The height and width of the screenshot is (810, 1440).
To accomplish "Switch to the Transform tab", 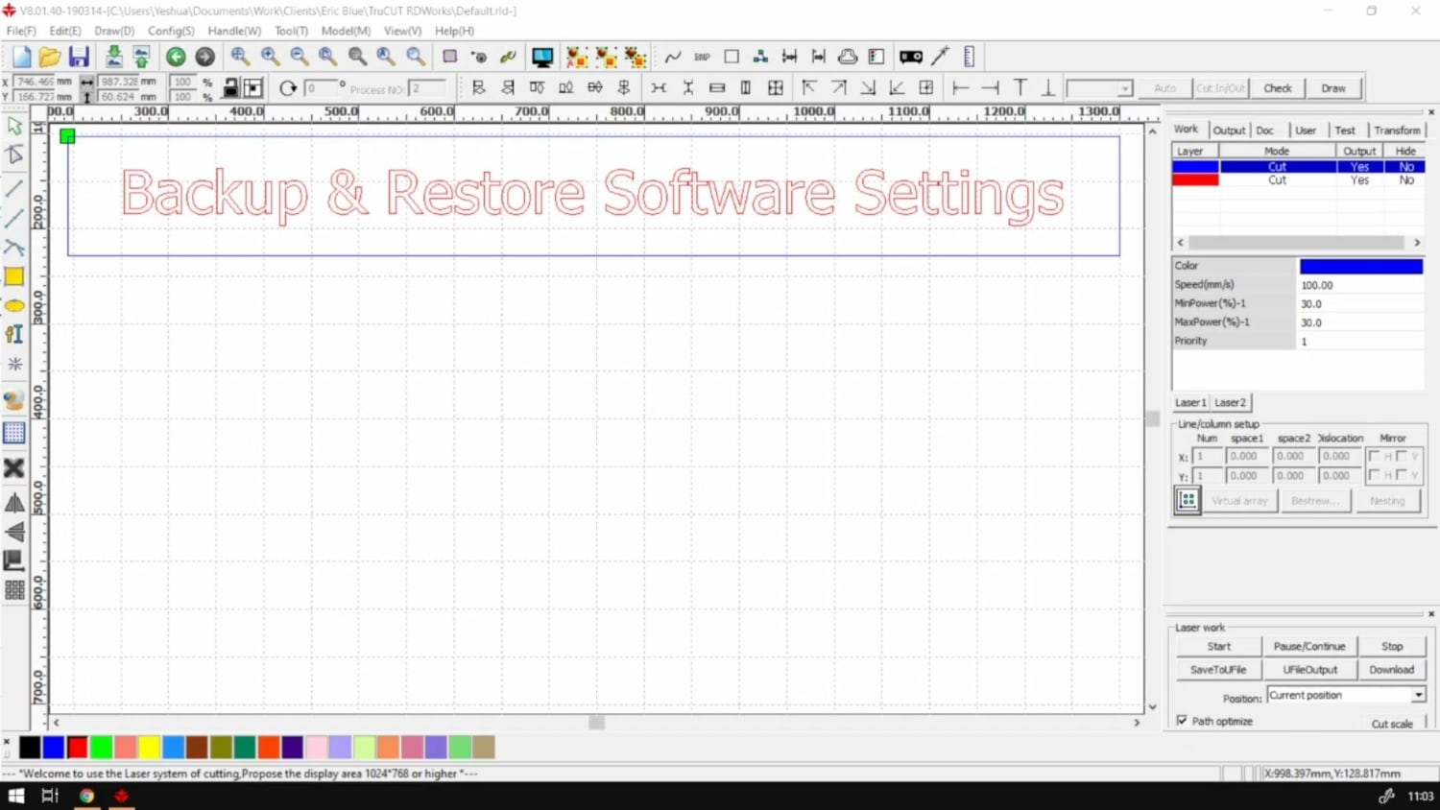I will (x=1397, y=131).
